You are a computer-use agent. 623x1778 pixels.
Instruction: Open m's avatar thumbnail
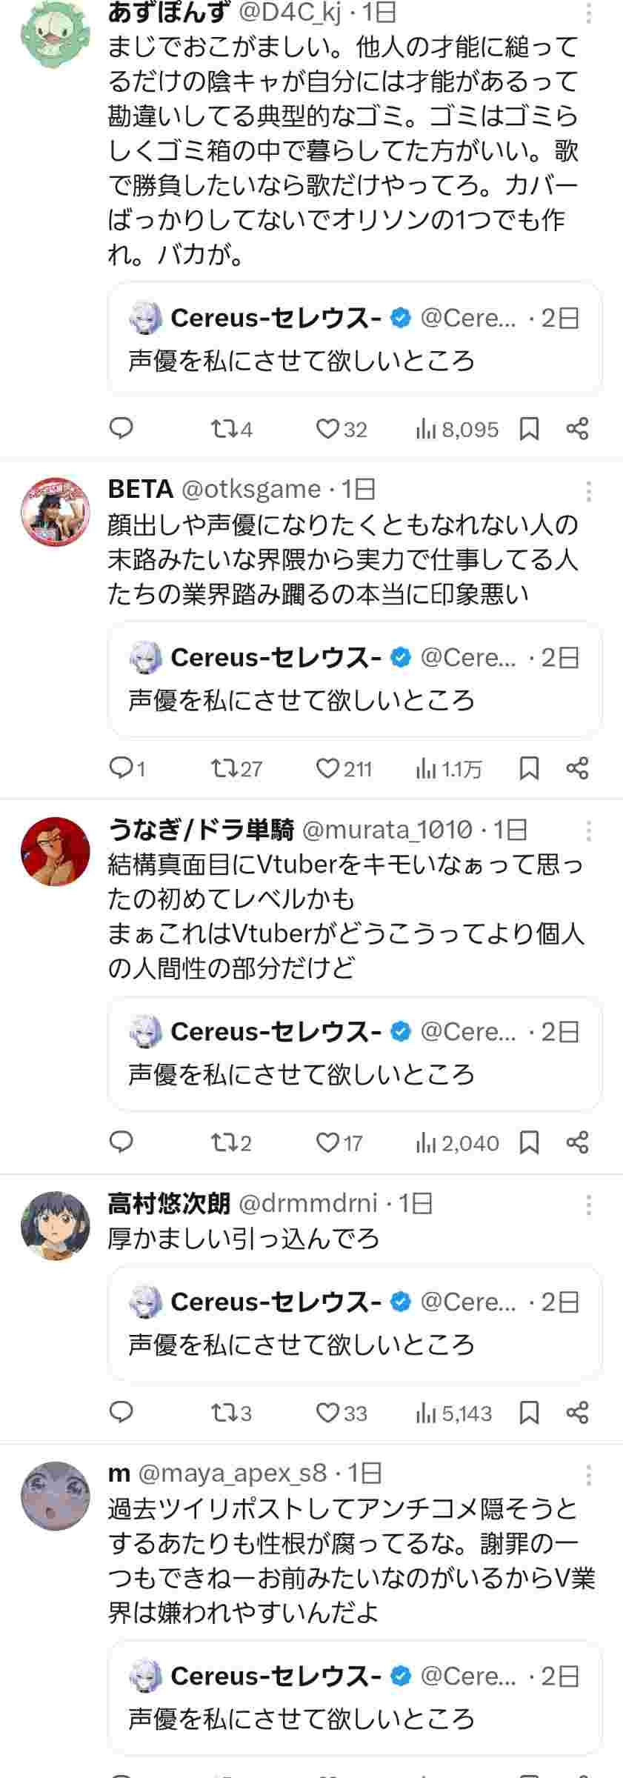click(55, 1496)
